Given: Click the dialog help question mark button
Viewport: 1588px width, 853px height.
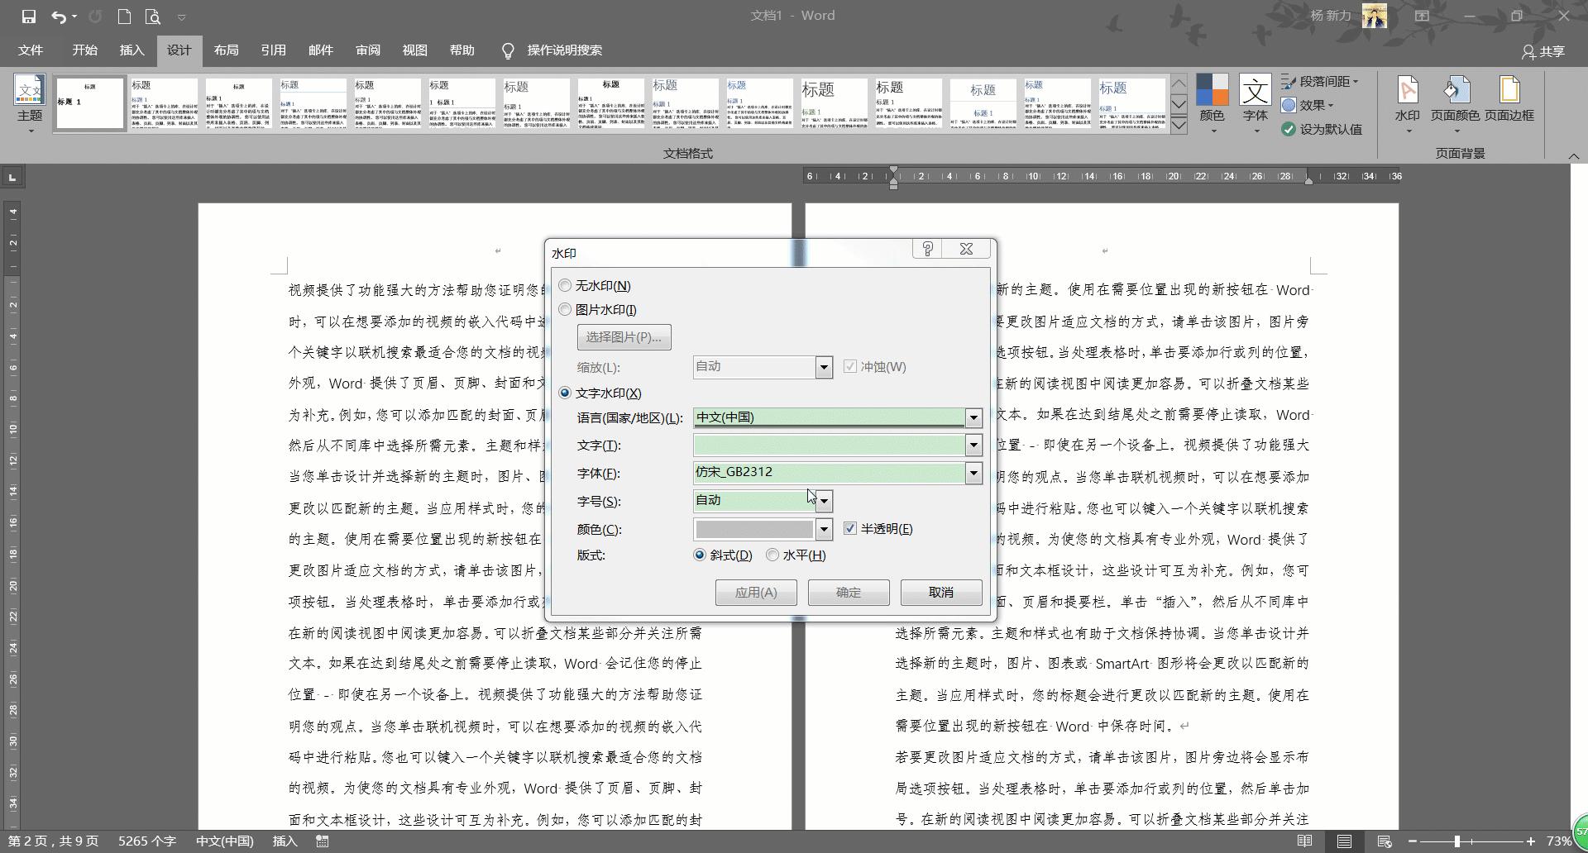Looking at the screenshot, I should [x=927, y=249].
